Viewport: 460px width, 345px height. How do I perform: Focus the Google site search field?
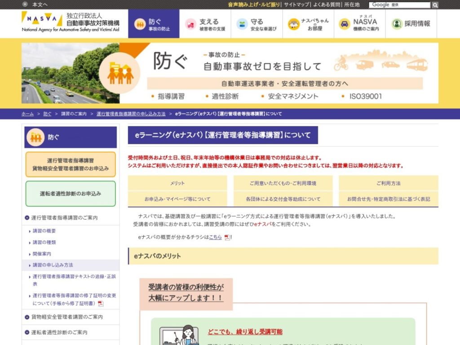coord(400,4)
